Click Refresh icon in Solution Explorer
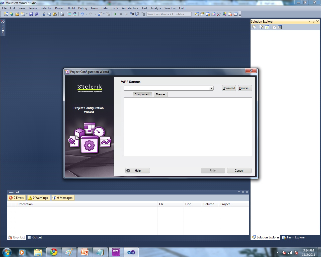 [x=267, y=27]
